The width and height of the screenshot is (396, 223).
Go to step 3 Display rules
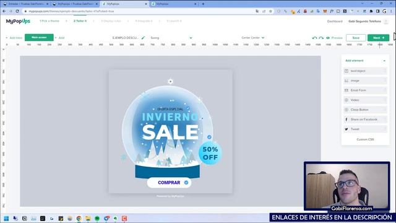click(x=111, y=21)
